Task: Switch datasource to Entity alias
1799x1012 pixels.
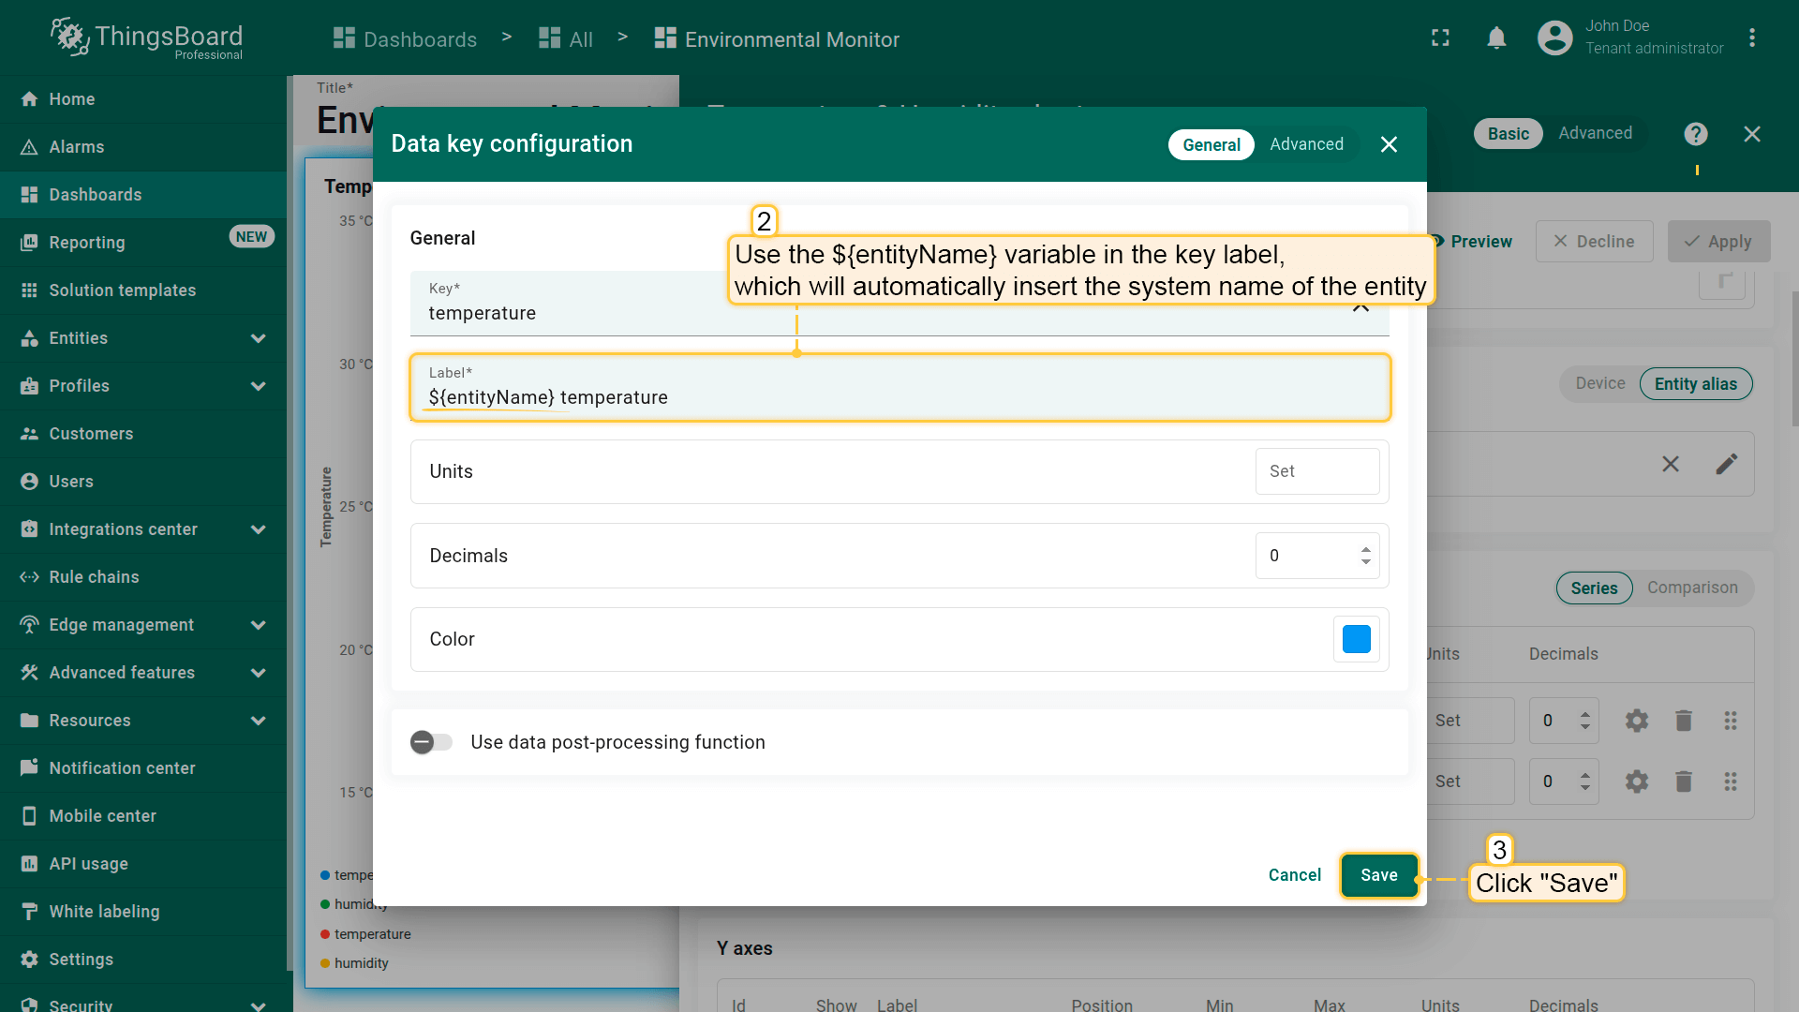Action: coord(1695,384)
